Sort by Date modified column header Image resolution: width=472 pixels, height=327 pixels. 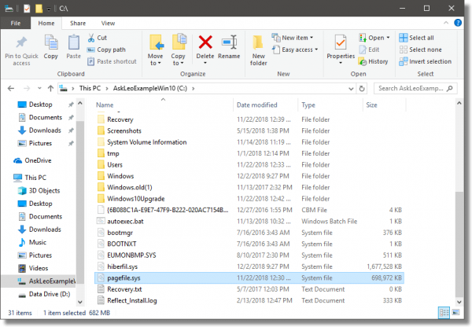tap(256, 105)
